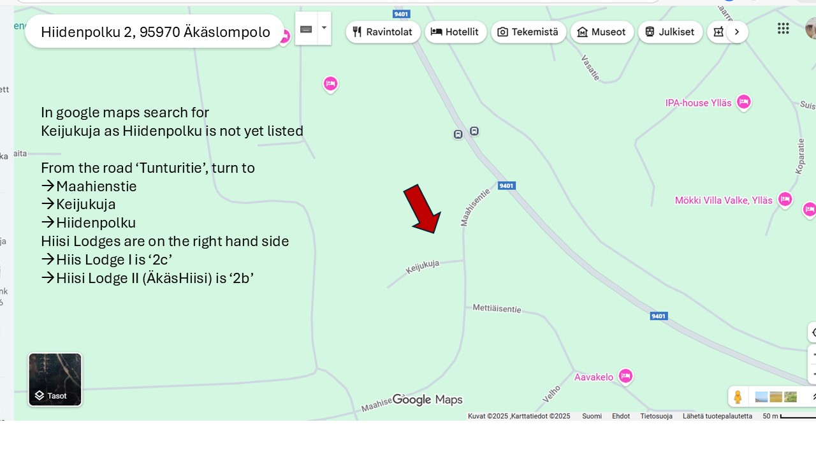Click the pink hotel pin below the search box
The image size is (816, 459).
330,84
